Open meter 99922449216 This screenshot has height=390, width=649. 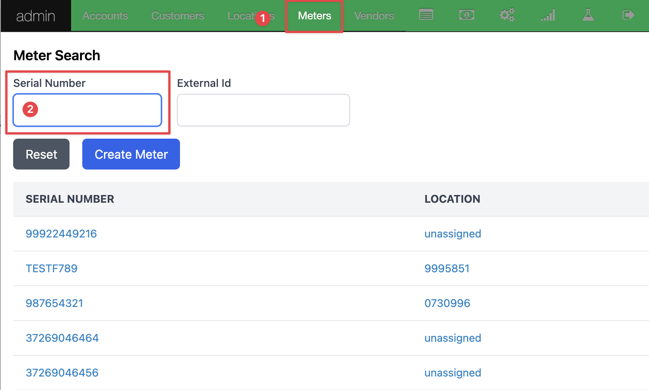tap(61, 234)
